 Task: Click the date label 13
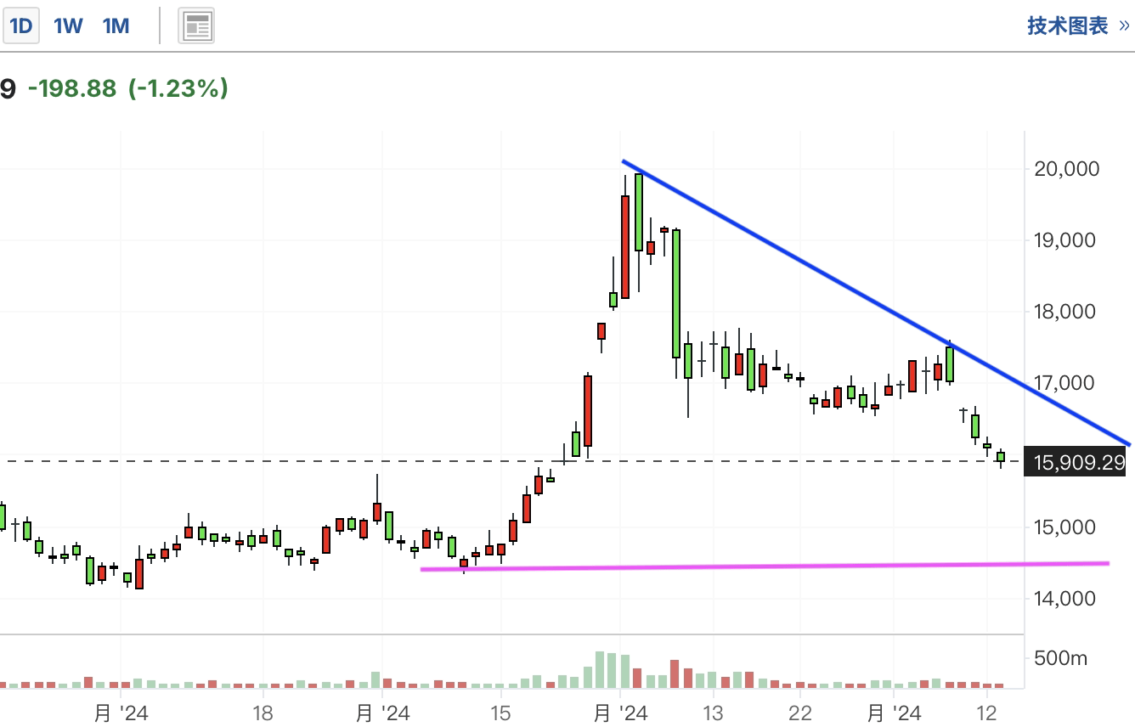(713, 713)
